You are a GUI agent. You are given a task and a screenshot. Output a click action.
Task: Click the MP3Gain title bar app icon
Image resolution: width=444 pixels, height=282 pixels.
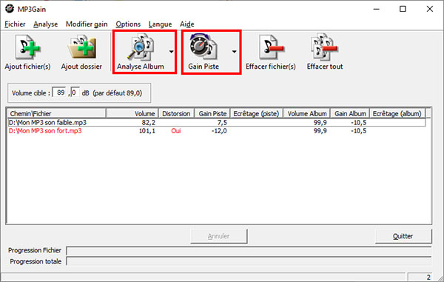click(10, 9)
